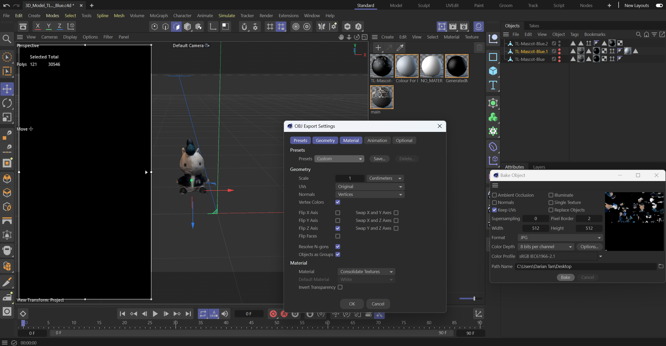Activate the X axis lock icon
Screen dimensions: 666x346
point(37,26)
